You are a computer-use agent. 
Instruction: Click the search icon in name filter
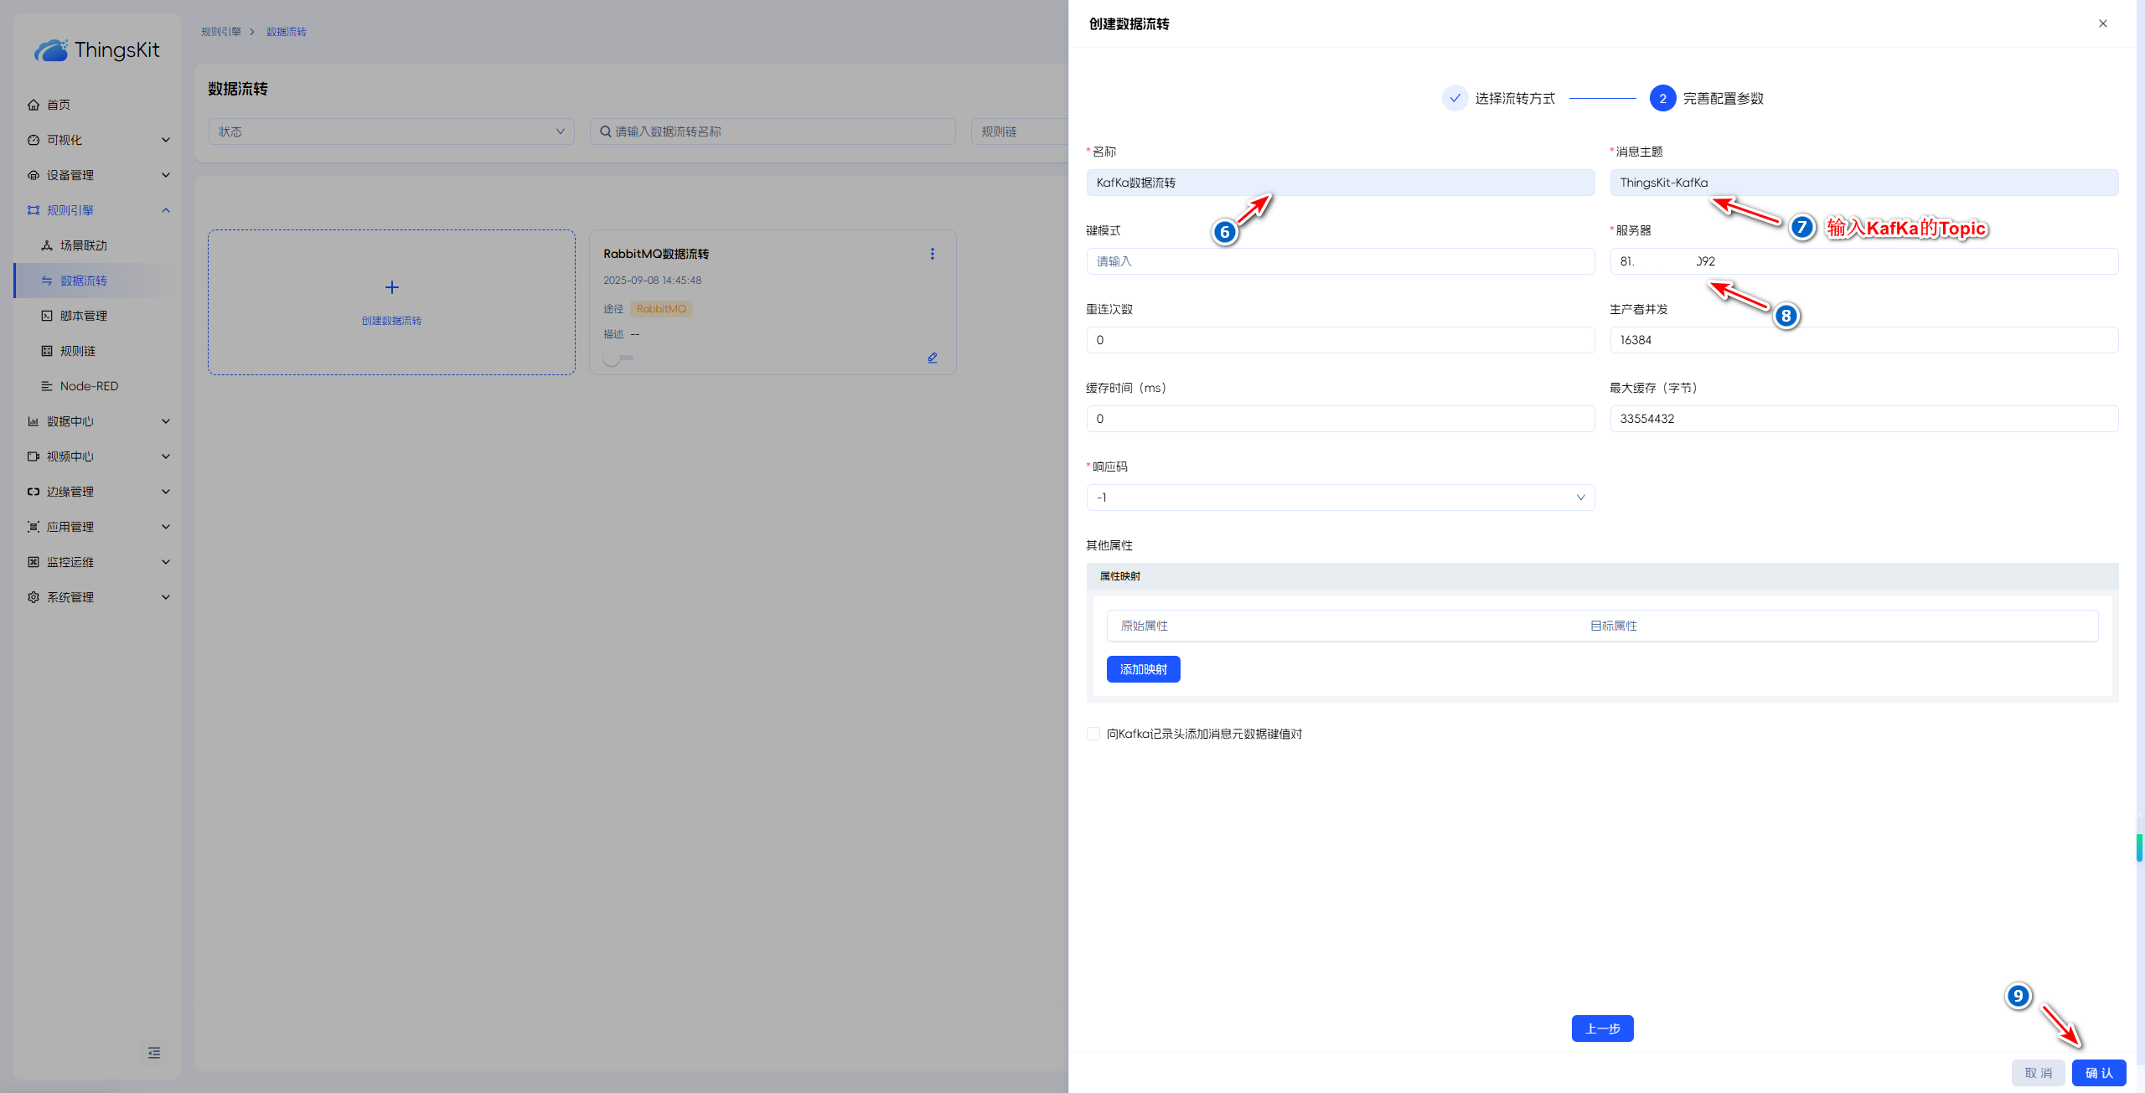point(605,131)
